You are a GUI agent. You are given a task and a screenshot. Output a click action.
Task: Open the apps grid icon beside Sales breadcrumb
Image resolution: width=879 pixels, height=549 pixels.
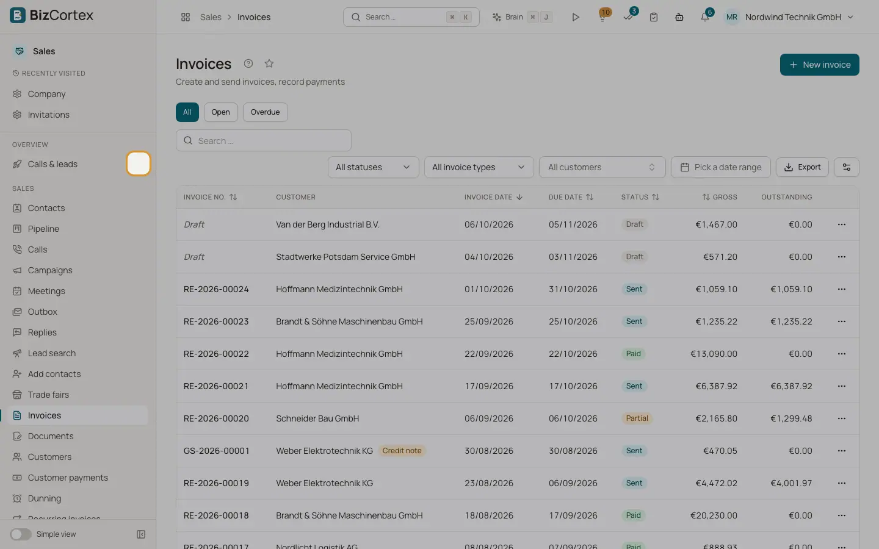(x=186, y=17)
